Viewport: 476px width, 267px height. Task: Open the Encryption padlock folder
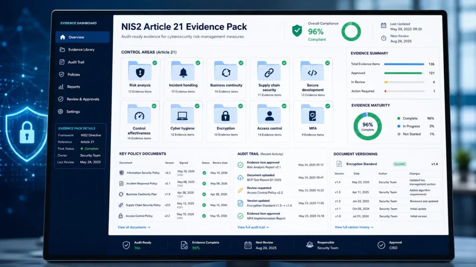225,114
